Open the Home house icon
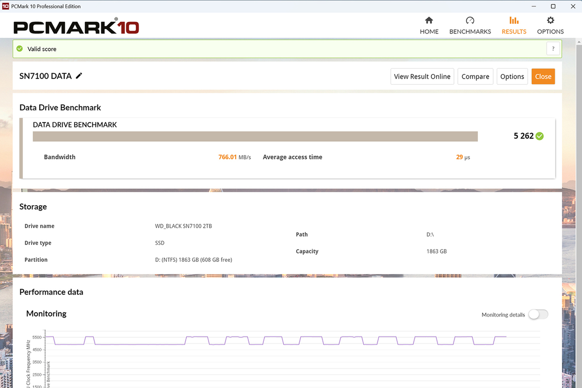 [429, 20]
